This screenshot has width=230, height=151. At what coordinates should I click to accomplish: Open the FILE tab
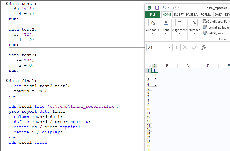click(x=153, y=15)
